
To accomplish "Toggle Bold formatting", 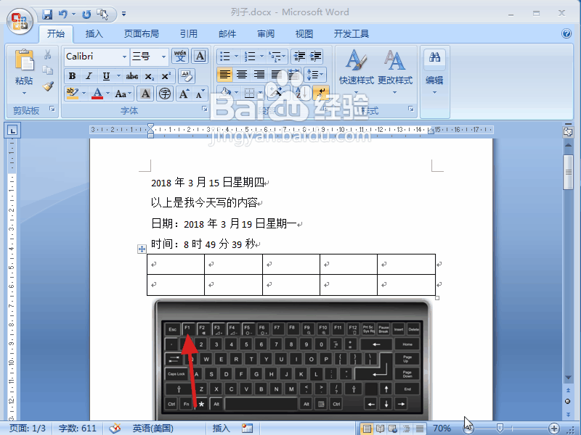I will (x=72, y=76).
